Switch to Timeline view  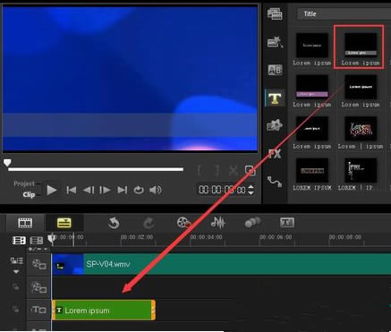64,223
